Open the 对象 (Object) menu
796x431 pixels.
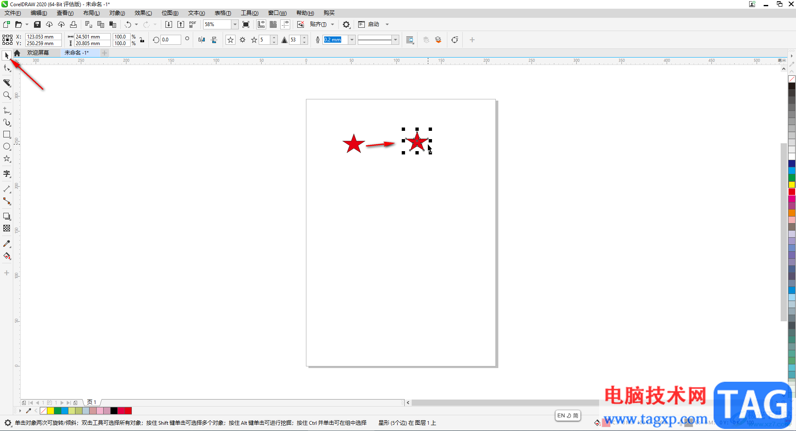pyautogui.click(x=117, y=13)
